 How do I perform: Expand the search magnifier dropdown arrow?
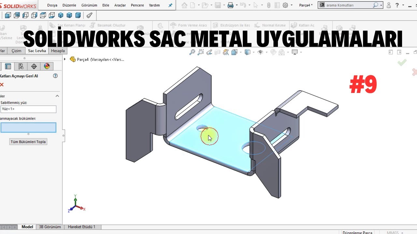tap(381, 6)
